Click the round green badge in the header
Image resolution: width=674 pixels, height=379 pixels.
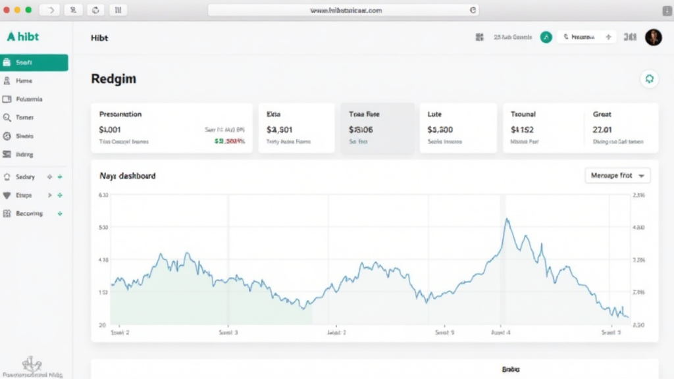pyautogui.click(x=546, y=38)
